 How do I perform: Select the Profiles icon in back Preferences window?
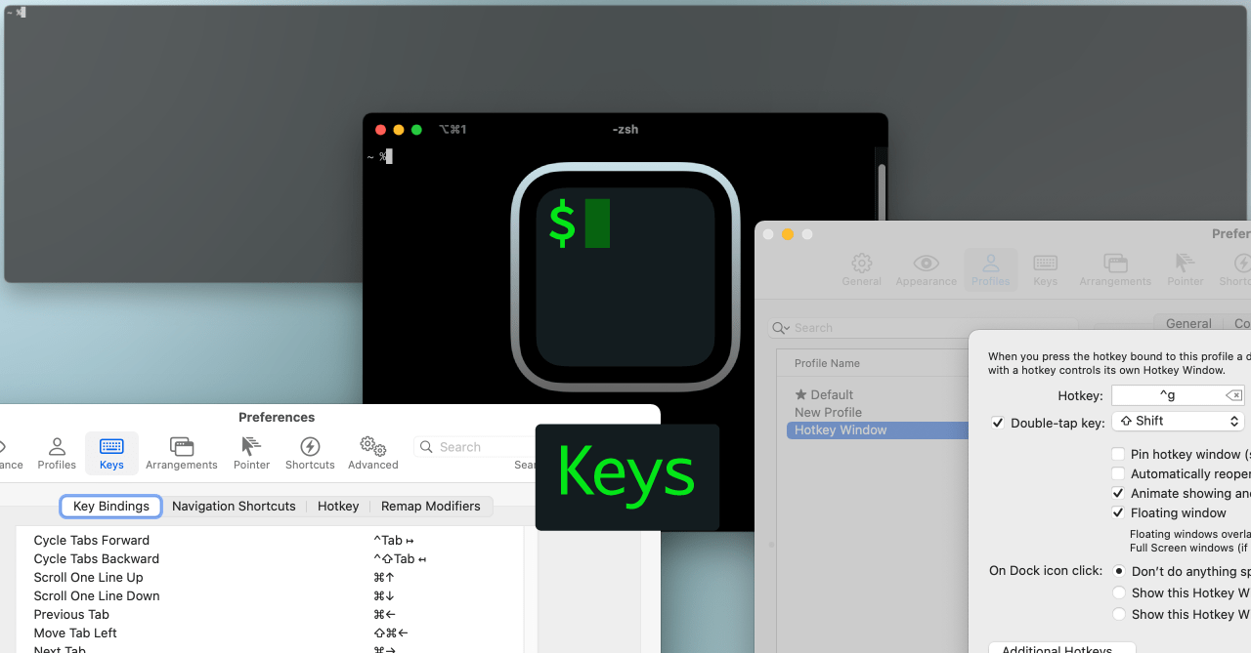990,269
